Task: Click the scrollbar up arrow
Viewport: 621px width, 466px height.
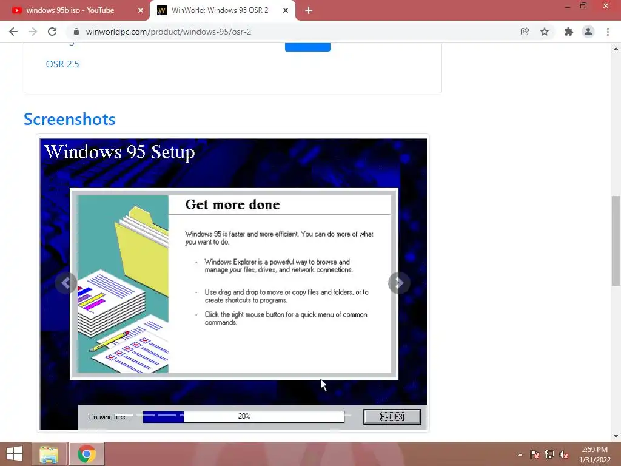Action: [x=616, y=49]
